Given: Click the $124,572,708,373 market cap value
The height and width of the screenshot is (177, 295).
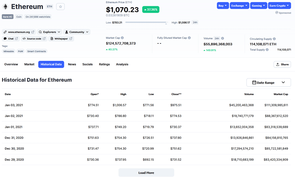Looking at the screenshot, I should [121, 43].
